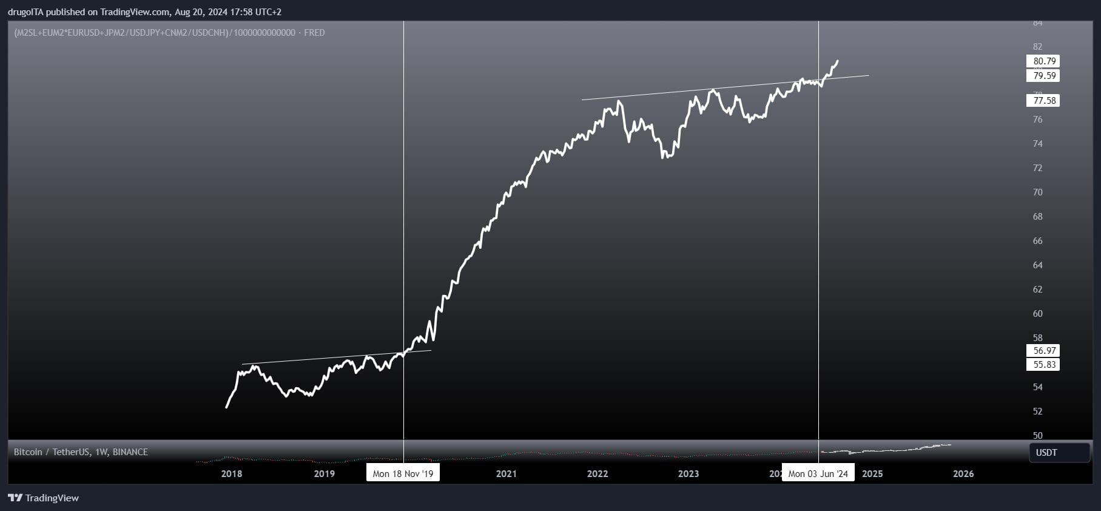Click the Bitcoin / TetherUS pane title
The width and height of the screenshot is (1101, 511).
point(81,452)
